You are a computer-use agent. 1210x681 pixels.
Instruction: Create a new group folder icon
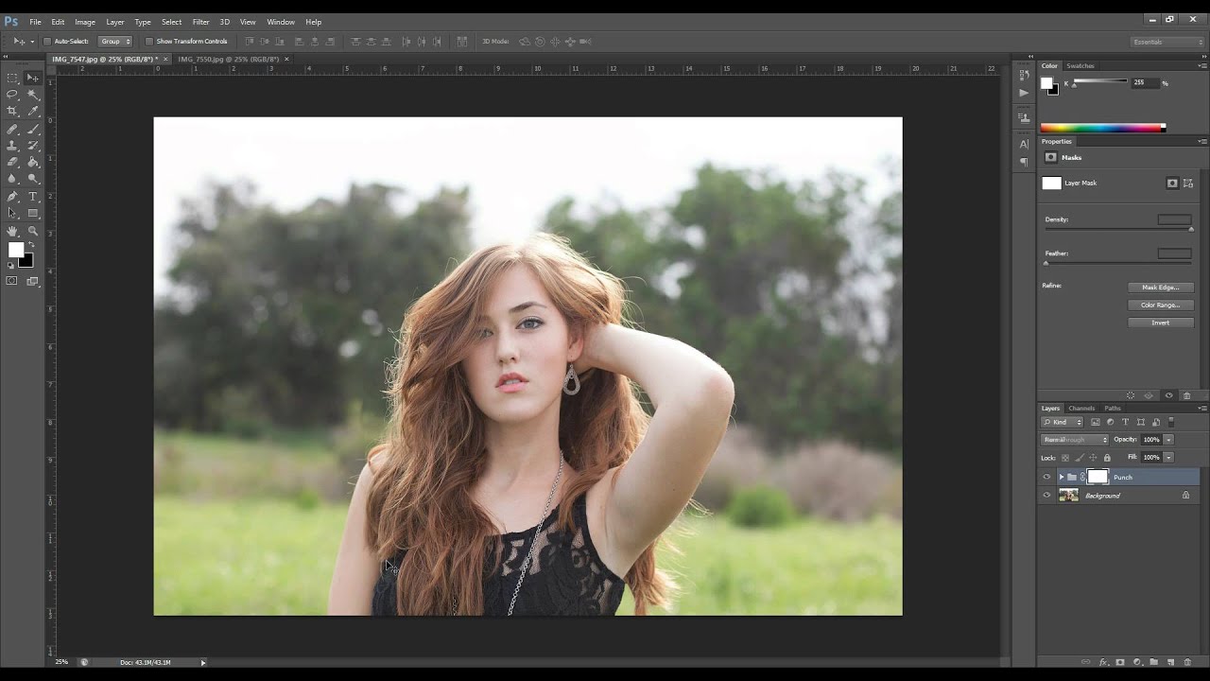[x=1153, y=662]
